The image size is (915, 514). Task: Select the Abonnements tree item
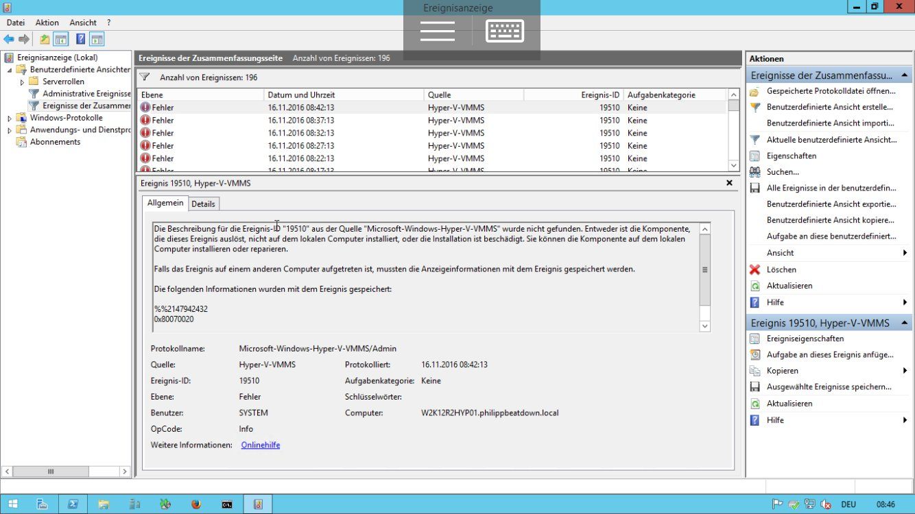pos(55,142)
